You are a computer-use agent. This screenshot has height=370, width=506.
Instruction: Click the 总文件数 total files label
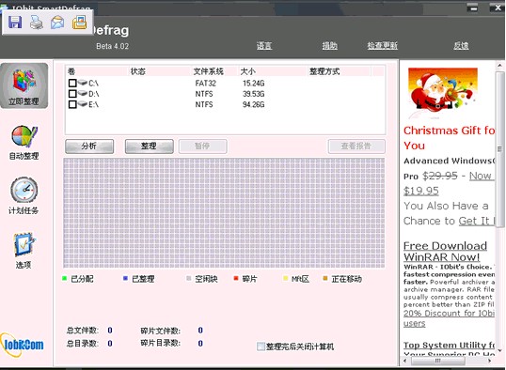(x=83, y=331)
